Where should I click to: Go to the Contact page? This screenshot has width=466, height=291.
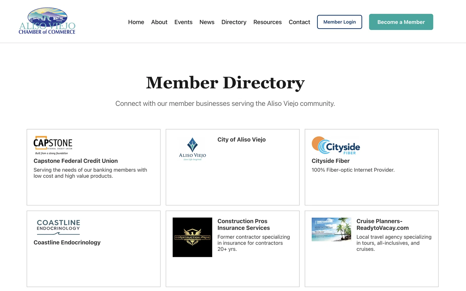tap(299, 22)
